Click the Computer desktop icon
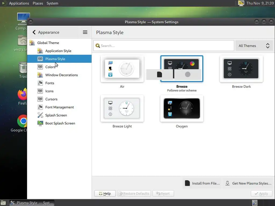The image size is (275, 206). coord(23,19)
